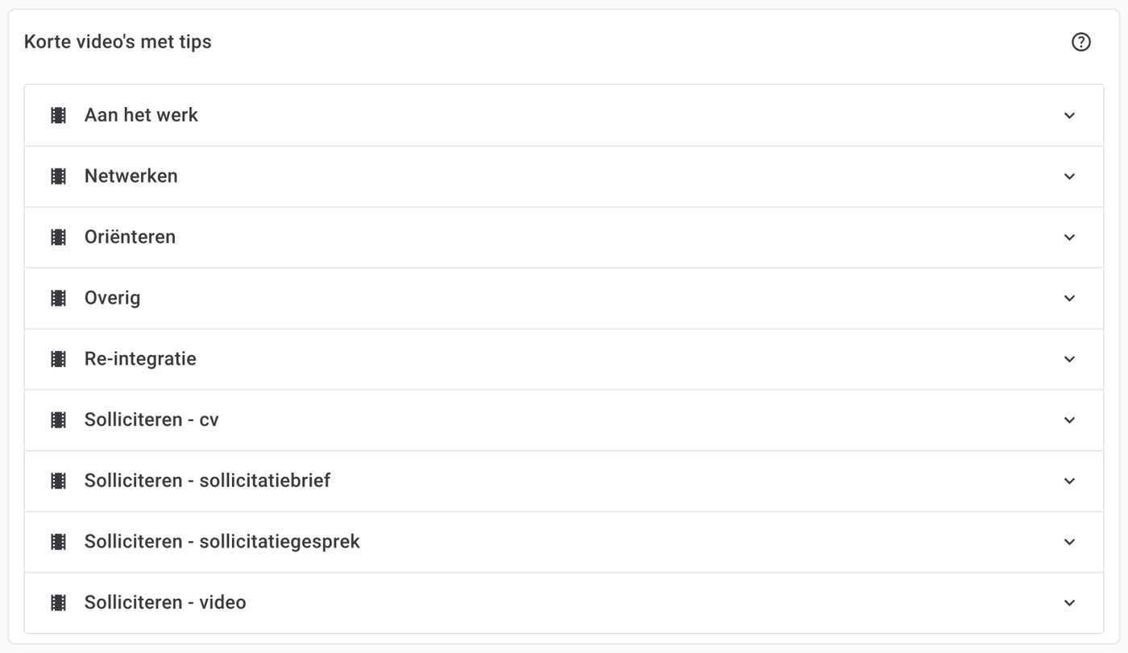Open the Re-integratie section title
1128x653 pixels.
140,359
